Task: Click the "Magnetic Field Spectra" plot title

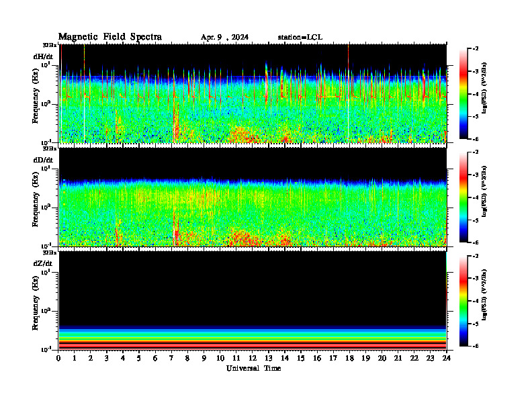Action: click(x=109, y=37)
